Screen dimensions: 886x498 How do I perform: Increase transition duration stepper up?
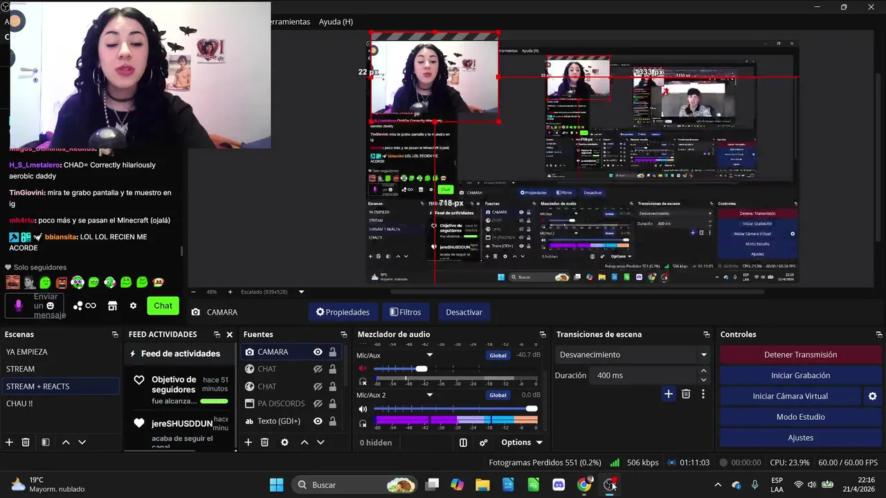tap(703, 371)
